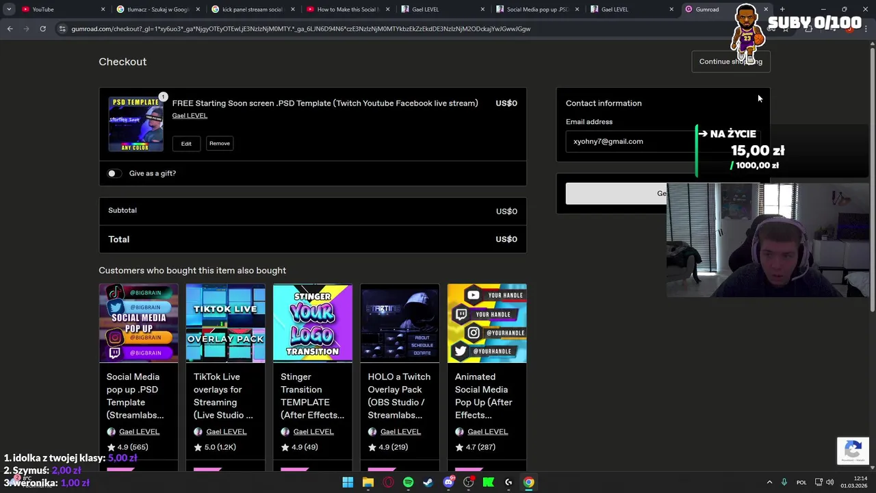
Task: Open Gael LEVEL seller link in cart item
Action: point(190,116)
